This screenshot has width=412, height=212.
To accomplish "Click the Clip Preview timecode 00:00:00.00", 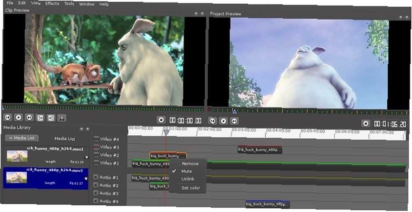I will [185, 120].
